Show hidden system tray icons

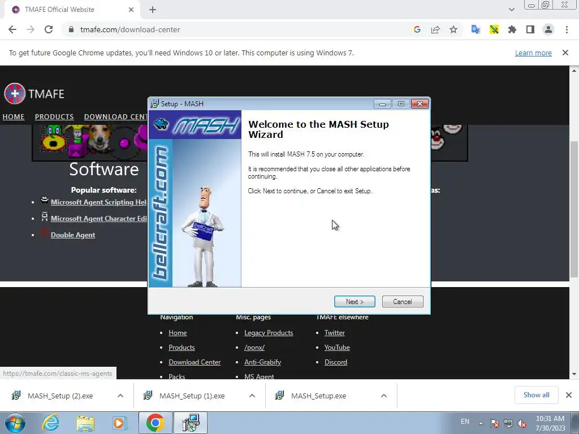pos(481,423)
